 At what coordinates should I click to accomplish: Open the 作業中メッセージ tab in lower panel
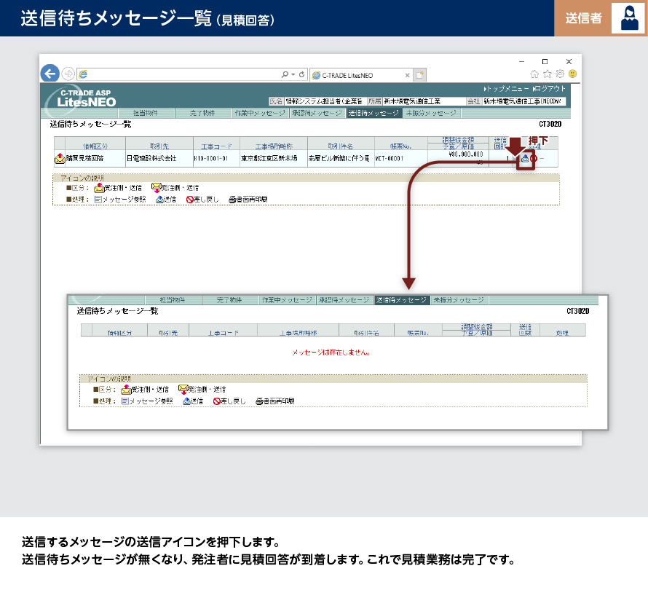pyautogui.click(x=287, y=300)
